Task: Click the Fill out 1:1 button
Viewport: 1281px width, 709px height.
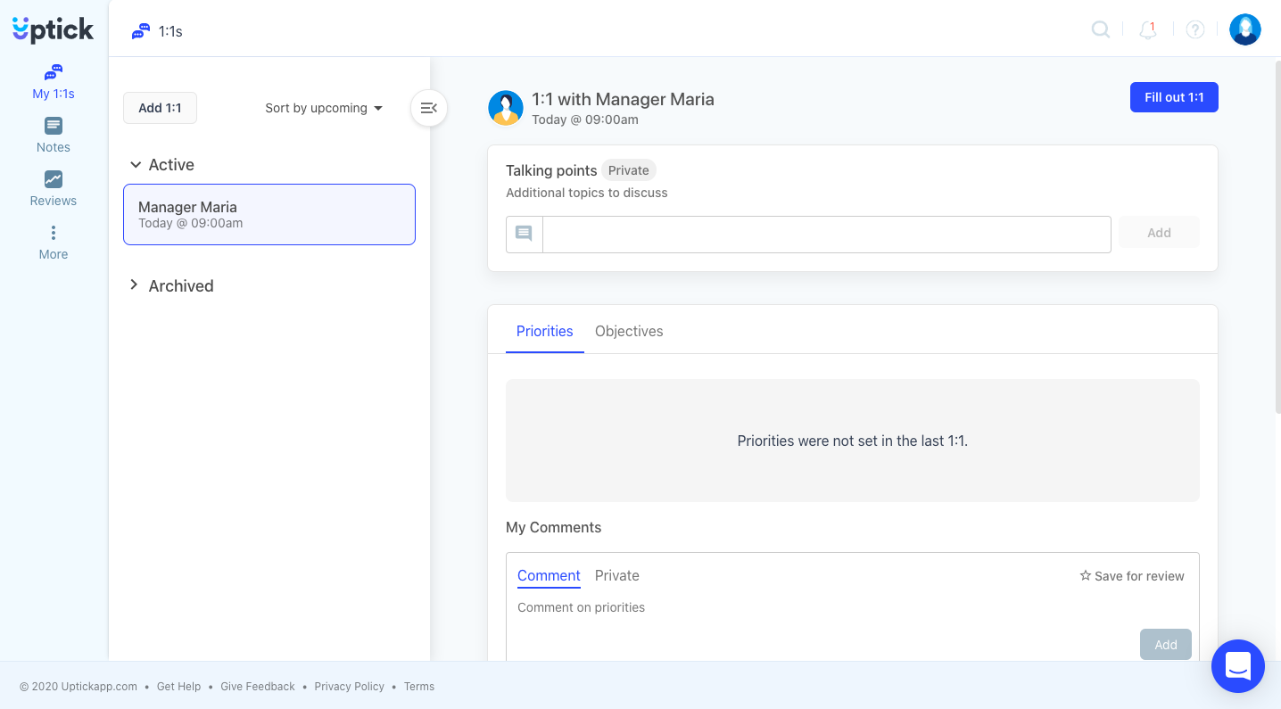Action: [x=1173, y=97]
